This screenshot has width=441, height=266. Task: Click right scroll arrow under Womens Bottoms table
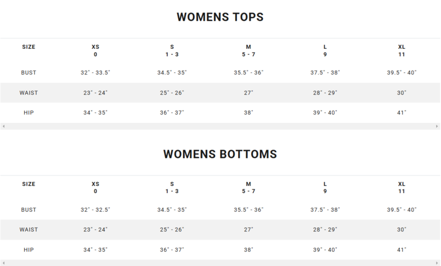pos(437,263)
